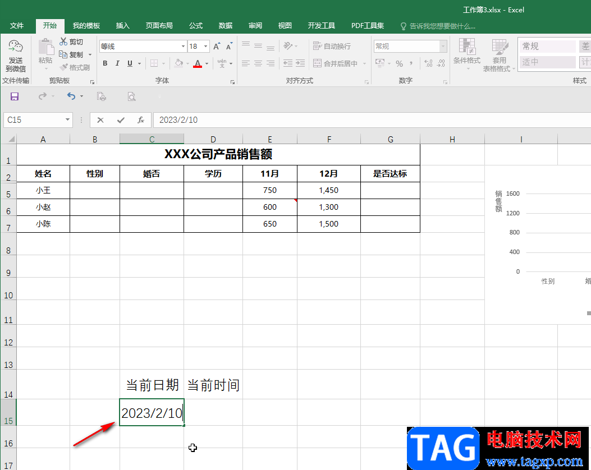Center cell text horizontally
Screen dimensions: 591x470
tap(258, 63)
